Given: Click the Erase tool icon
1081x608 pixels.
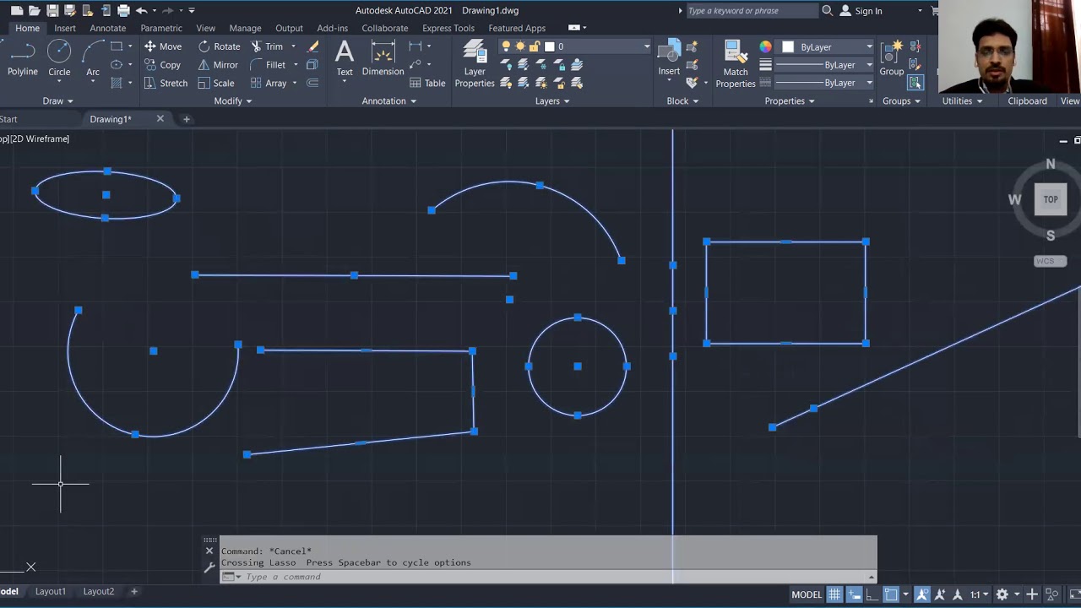Looking at the screenshot, I should pos(312,46).
